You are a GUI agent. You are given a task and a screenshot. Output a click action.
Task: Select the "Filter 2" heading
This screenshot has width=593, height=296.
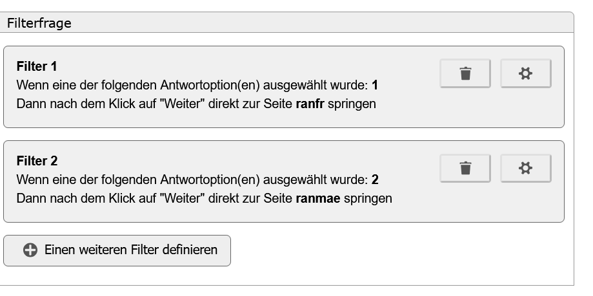pos(37,161)
